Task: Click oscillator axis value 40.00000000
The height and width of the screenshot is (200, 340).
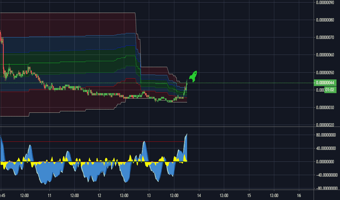Action: coord(326,148)
